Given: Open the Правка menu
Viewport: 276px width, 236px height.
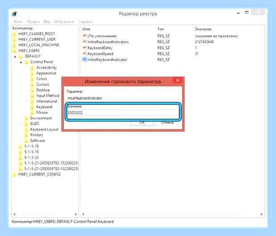Looking at the screenshot, I should pos(33,22).
